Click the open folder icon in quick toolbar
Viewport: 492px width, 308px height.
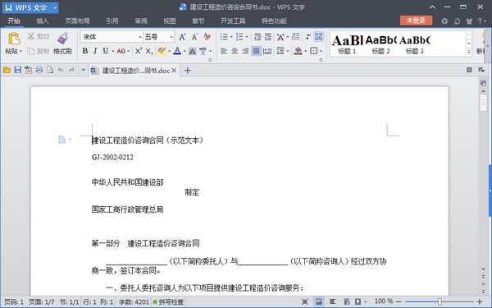(7, 70)
